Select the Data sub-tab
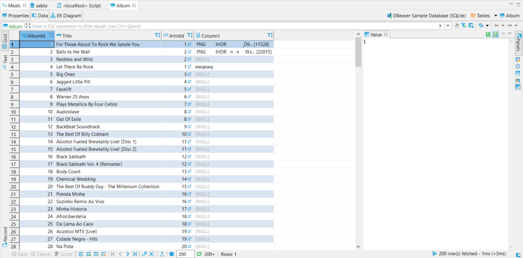Viewport: 523px width, 258px height. [40, 16]
